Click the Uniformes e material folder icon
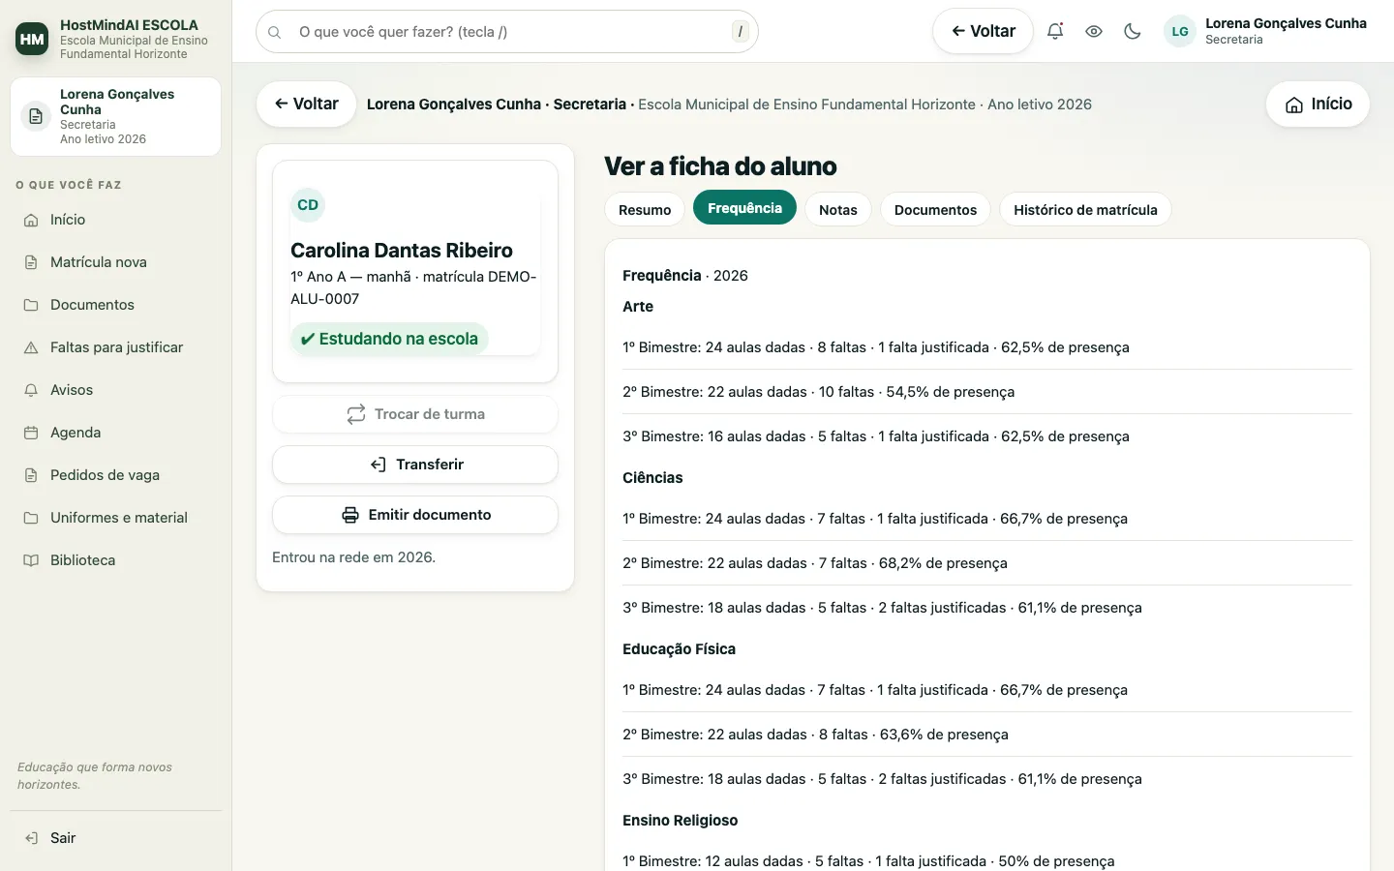Screen dimensions: 1394x871 click(x=31, y=518)
